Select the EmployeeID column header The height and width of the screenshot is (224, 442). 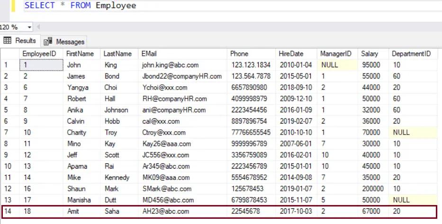point(39,54)
